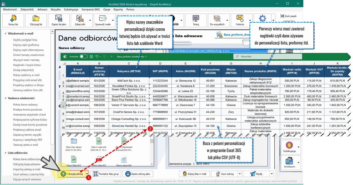353x185 pixels.
Task: Open Pomoc menu
Action: click(x=130, y=9)
